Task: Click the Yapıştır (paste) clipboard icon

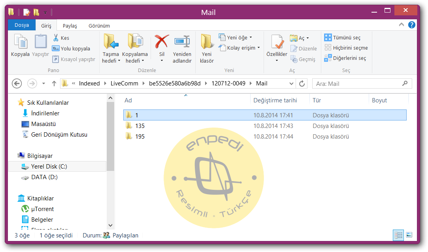Action: click(x=40, y=41)
